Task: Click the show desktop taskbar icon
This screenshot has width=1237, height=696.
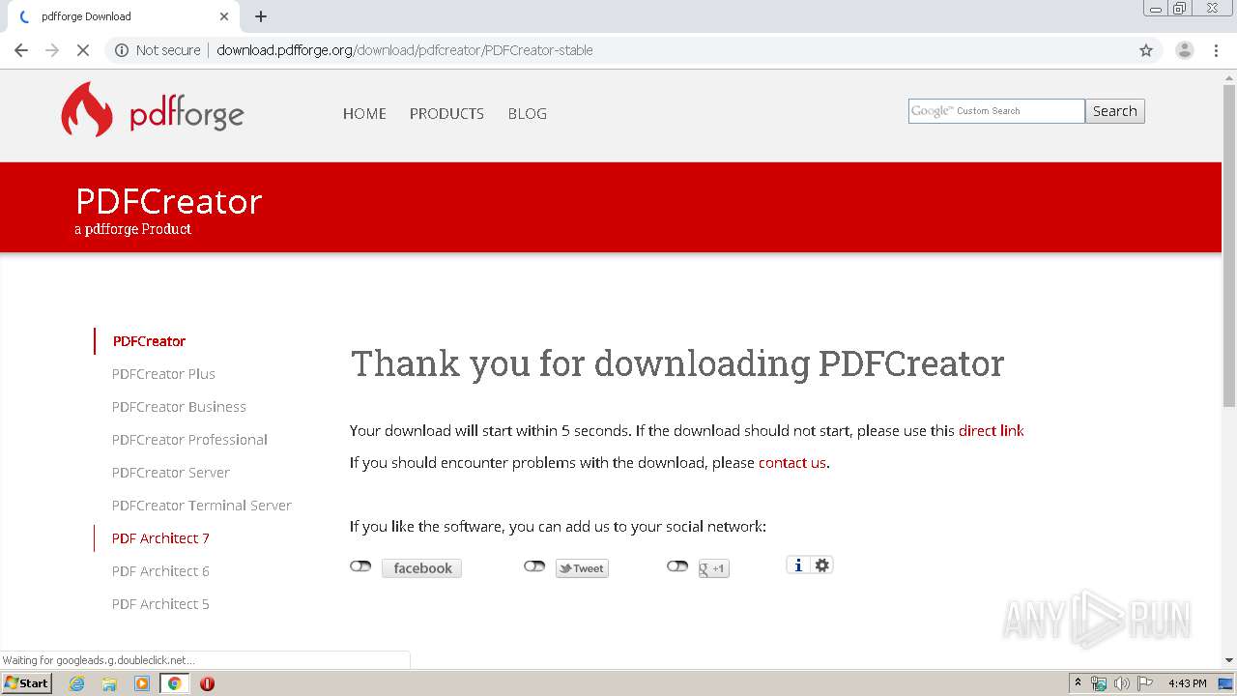Action: pyautogui.click(x=1226, y=683)
